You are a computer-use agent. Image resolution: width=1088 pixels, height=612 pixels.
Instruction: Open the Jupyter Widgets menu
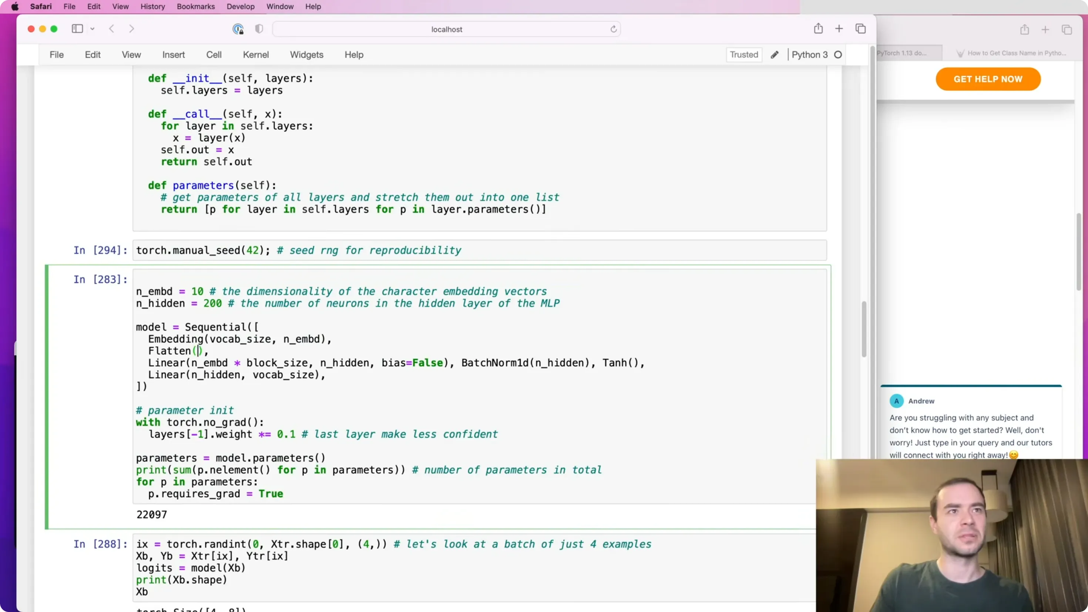(307, 54)
